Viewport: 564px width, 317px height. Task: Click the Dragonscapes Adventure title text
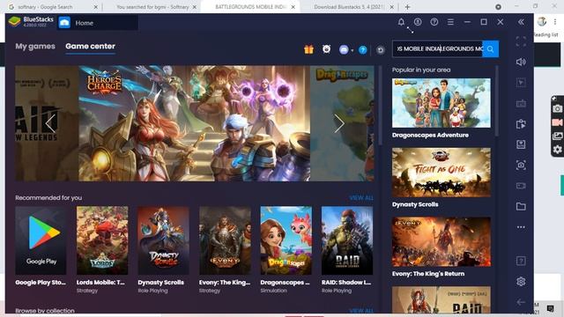(430, 135)
